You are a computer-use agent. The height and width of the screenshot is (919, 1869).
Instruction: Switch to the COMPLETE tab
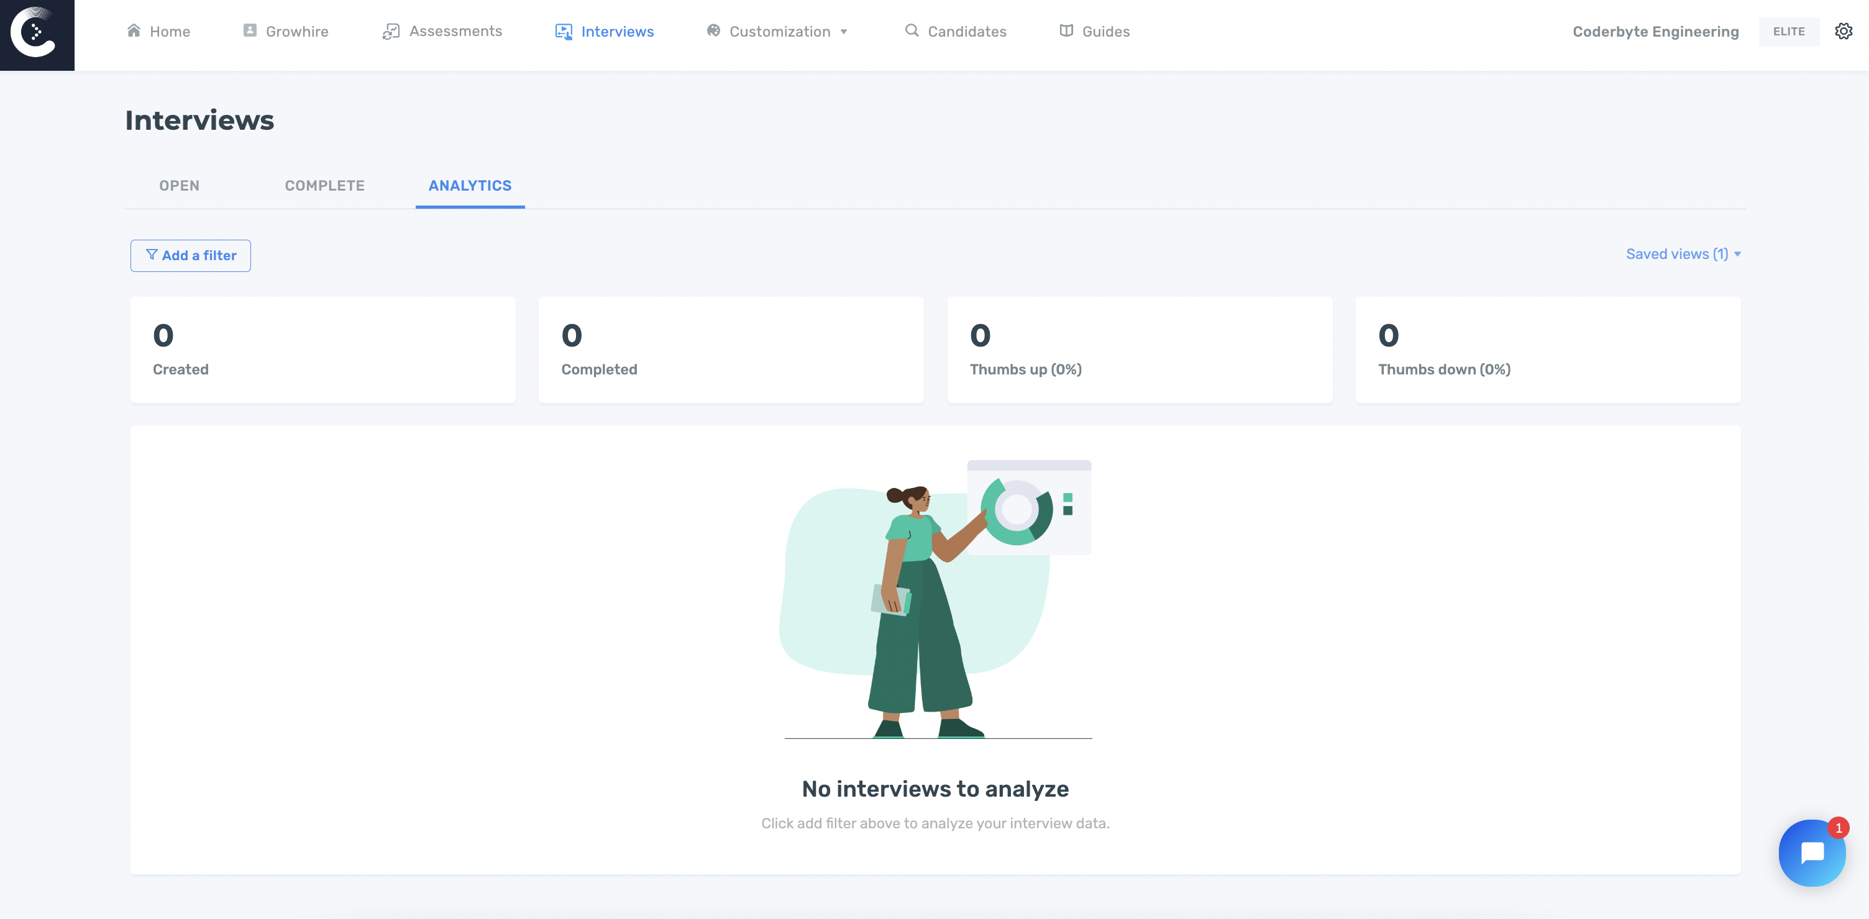[324, 186]
